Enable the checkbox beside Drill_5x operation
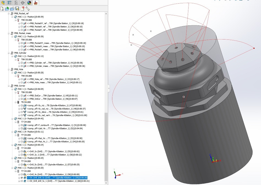The width and height of the screenshot is (261, 185). [22, 165]
